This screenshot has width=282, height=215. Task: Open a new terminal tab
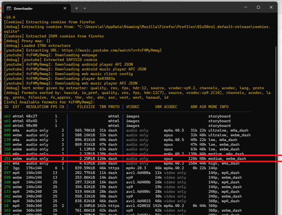[76, 8]
